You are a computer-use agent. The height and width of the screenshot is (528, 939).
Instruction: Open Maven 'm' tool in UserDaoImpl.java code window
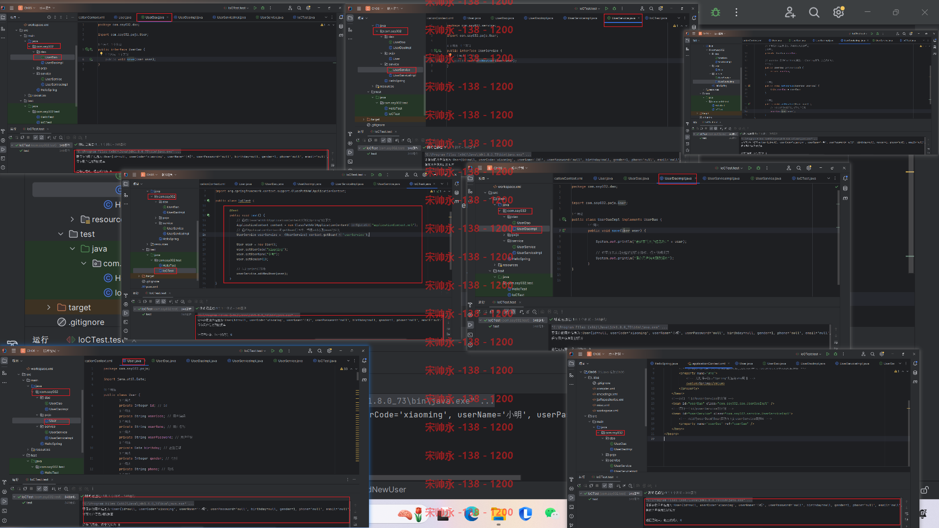pyautogui.click(x=845, y=198)
